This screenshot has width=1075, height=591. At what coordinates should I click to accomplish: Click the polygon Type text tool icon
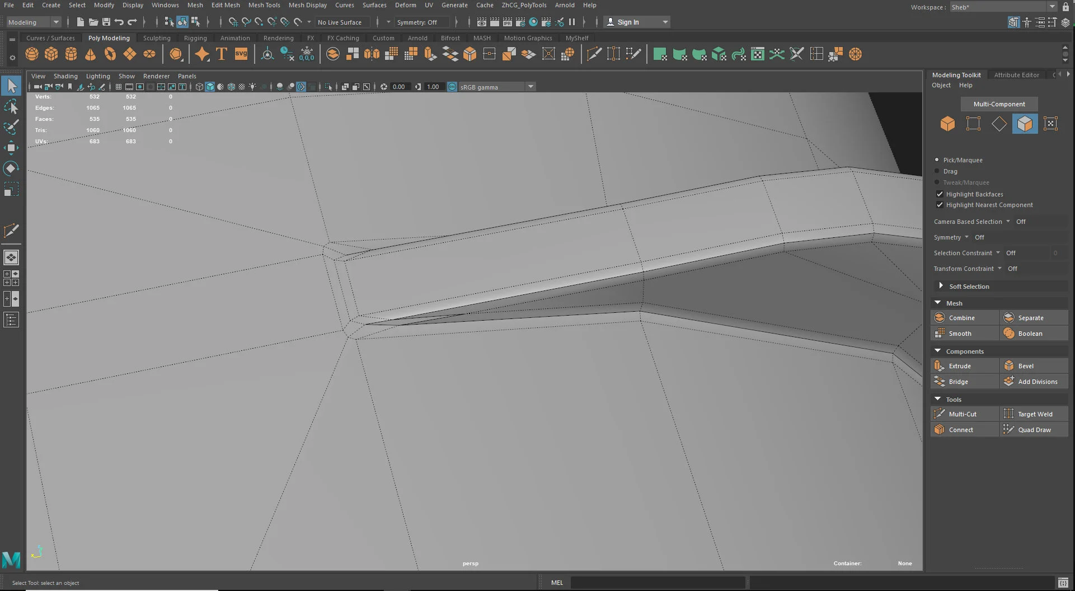tap(222, 54)
